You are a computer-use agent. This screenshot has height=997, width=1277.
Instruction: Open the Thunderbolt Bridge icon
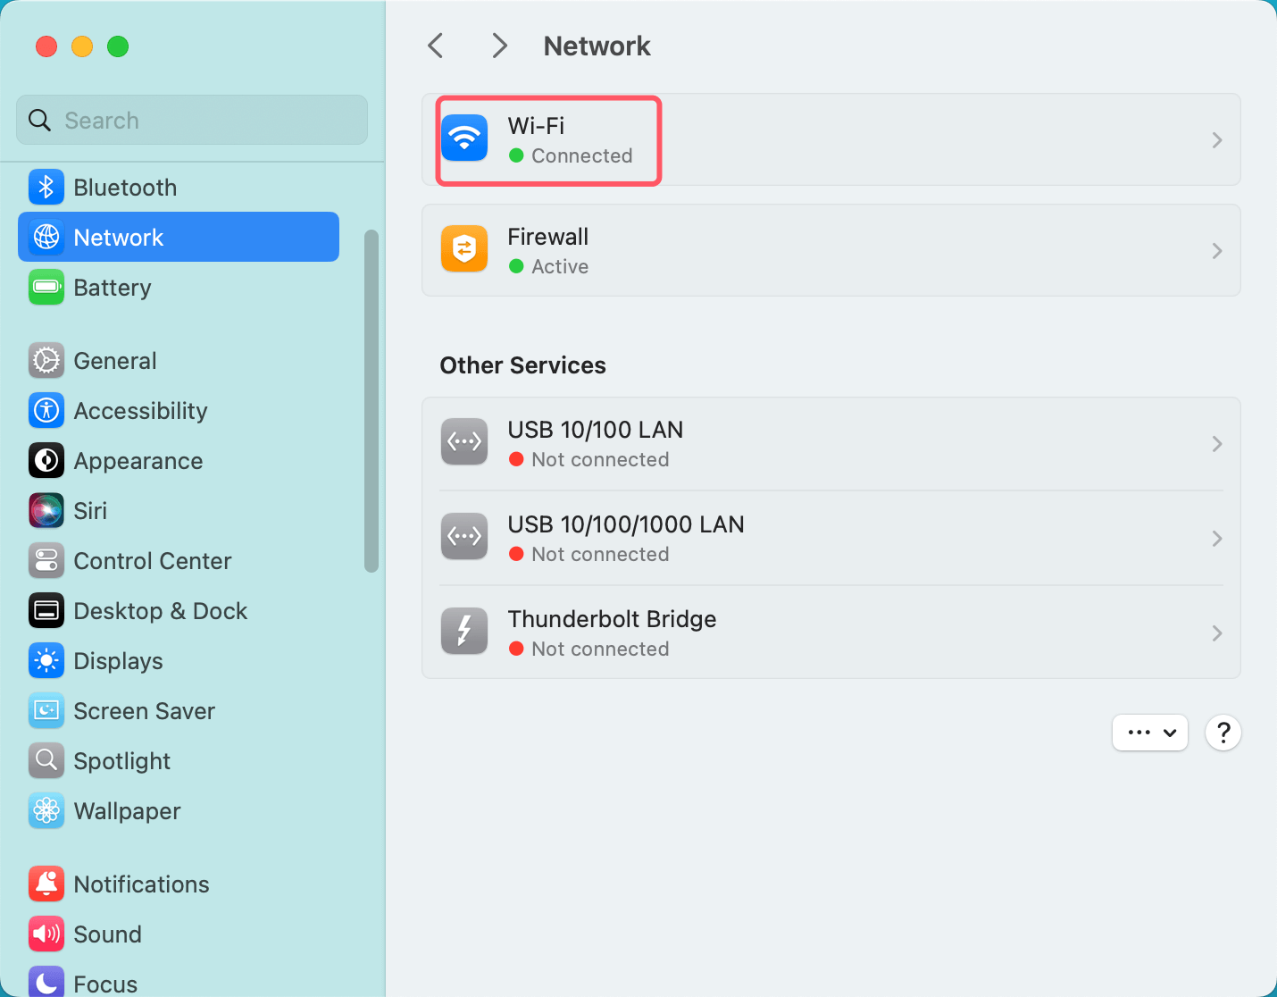coord(464,631)
